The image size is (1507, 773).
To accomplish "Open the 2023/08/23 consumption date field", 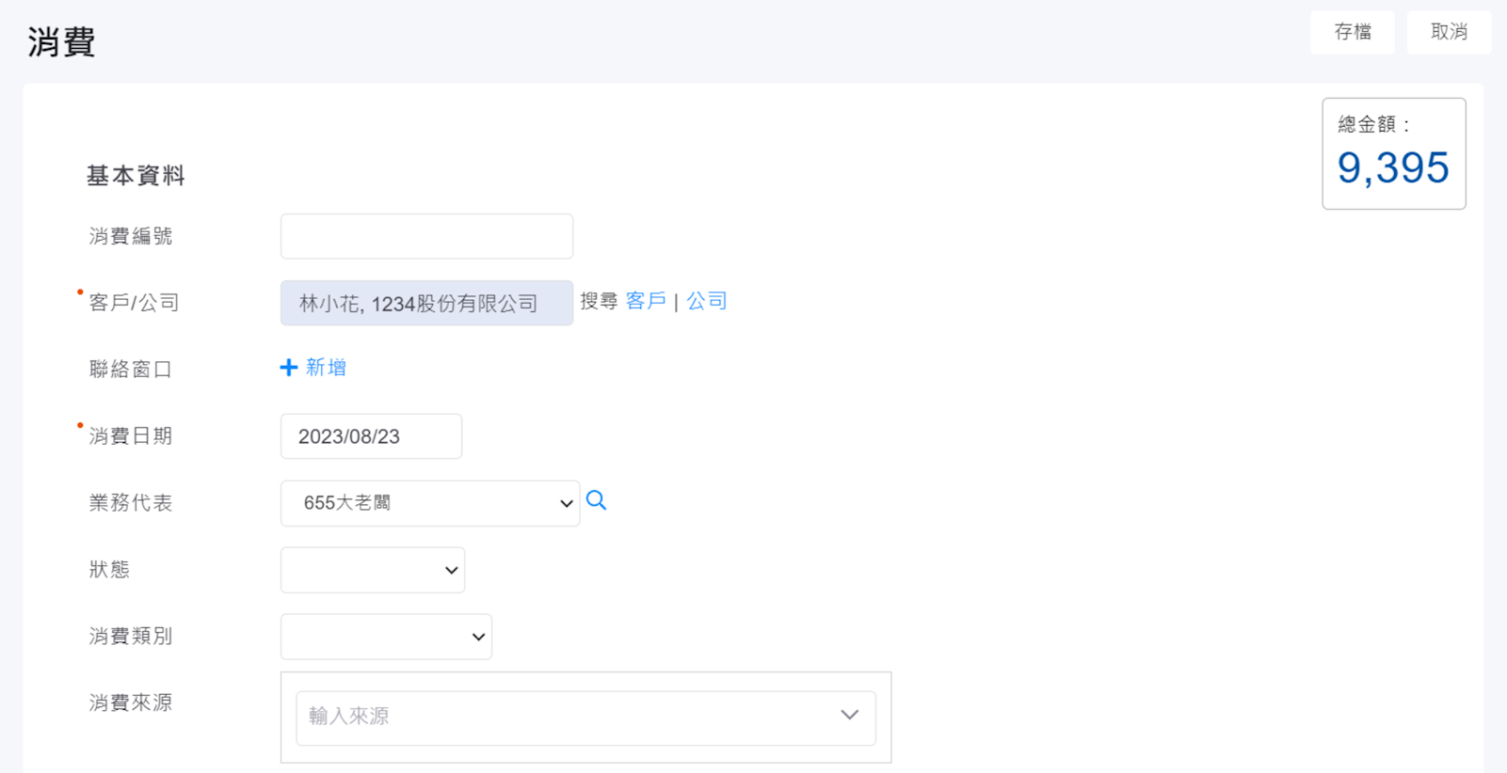I will point(371,436).
